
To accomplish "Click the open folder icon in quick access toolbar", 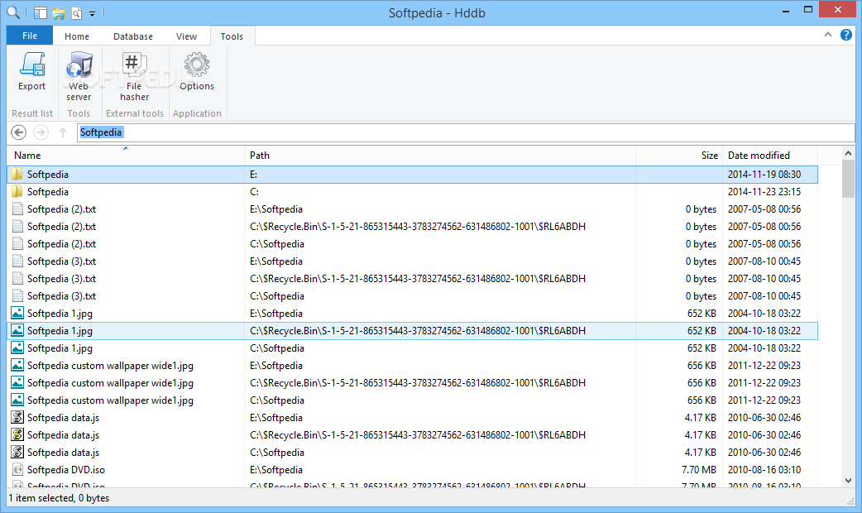I will pyautogui.click(x=59, y=13).
